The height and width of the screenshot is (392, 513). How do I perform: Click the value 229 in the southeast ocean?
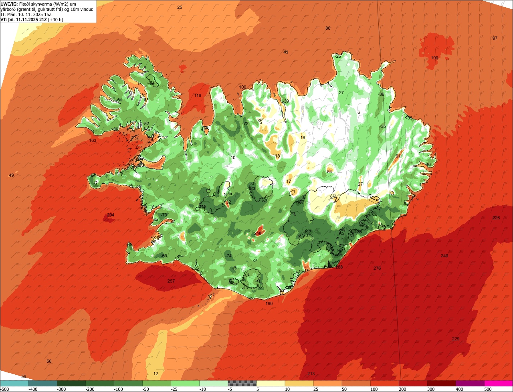(456, 339)
